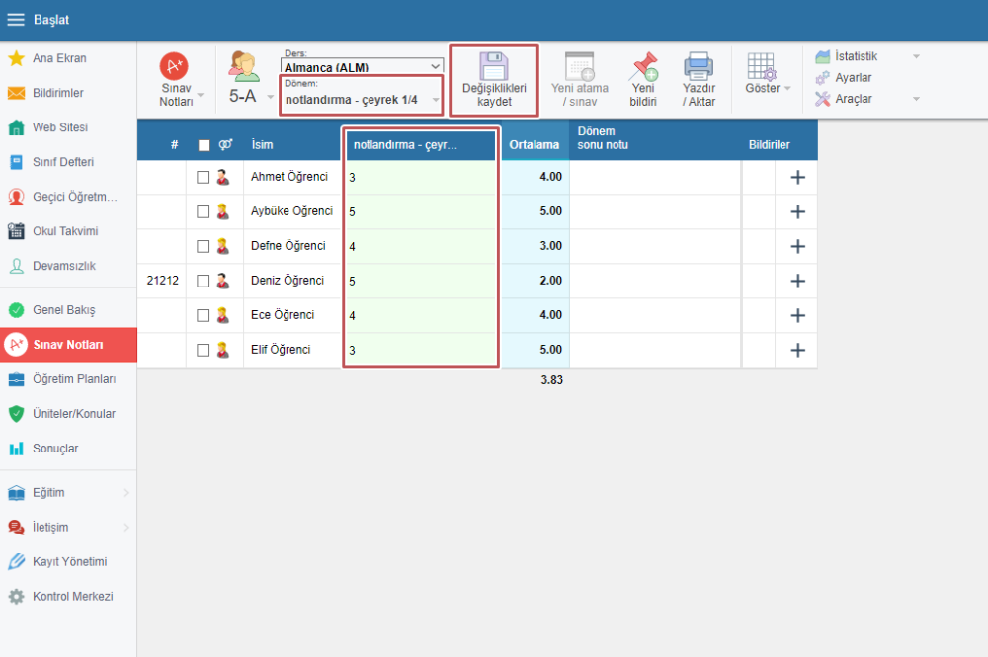The height and width of the screenshot is (657, 988).
Task: Toggle select-all checkbox in table header
Action: point(204,145)
